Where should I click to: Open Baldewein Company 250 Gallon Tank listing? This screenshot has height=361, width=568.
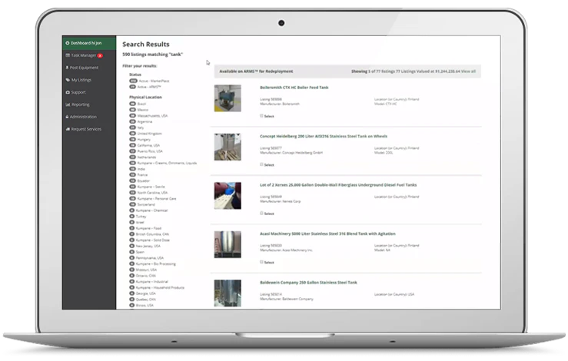click(308, 283)
